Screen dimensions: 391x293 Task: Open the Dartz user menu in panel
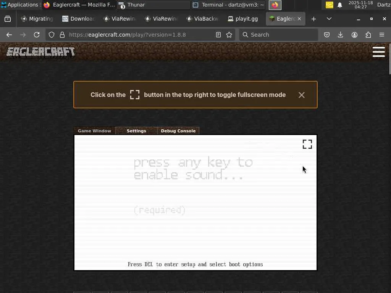(384, 5)
